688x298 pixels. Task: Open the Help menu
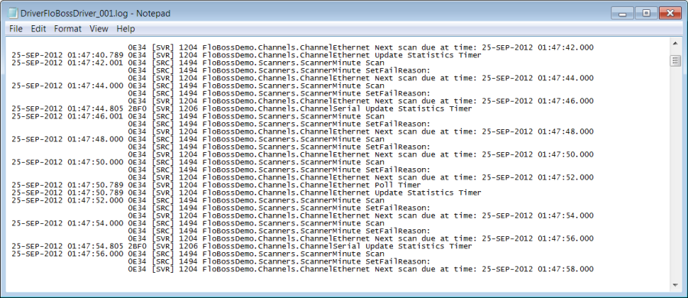click(x=125, y=29)
